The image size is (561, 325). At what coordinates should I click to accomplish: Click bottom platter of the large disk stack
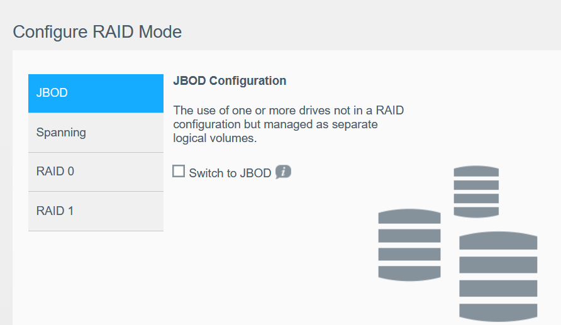(x=498, y=312)
